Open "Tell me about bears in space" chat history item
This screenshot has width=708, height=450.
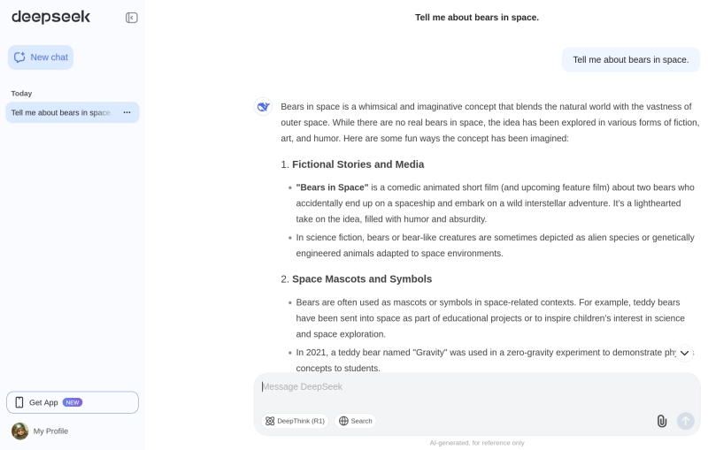click(60, 112)
